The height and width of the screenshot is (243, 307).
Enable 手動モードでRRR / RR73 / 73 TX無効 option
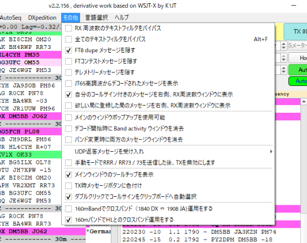[68, 163]
